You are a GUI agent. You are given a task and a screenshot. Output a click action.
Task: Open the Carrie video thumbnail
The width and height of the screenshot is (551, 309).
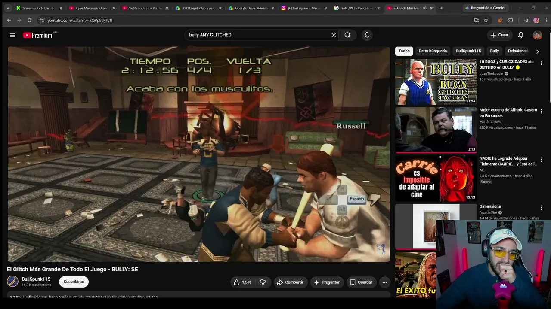[436, 179]
